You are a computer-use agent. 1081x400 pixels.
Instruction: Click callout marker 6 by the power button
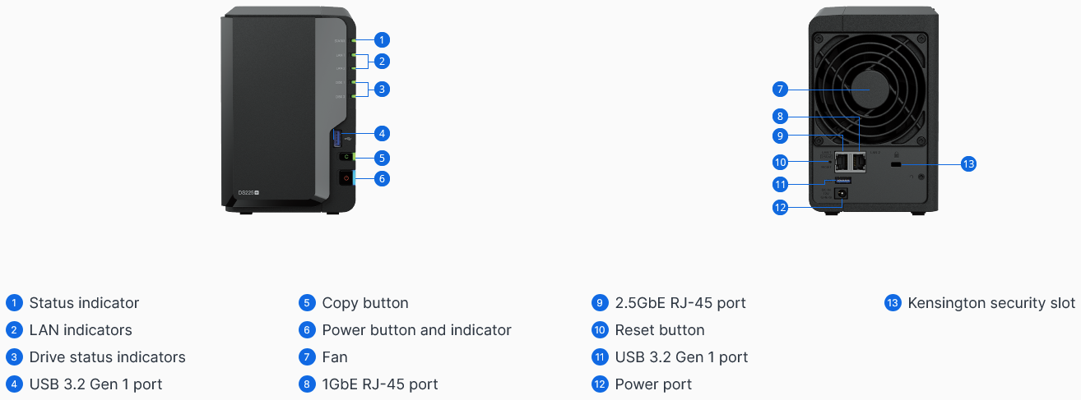(x=382, y=178)
